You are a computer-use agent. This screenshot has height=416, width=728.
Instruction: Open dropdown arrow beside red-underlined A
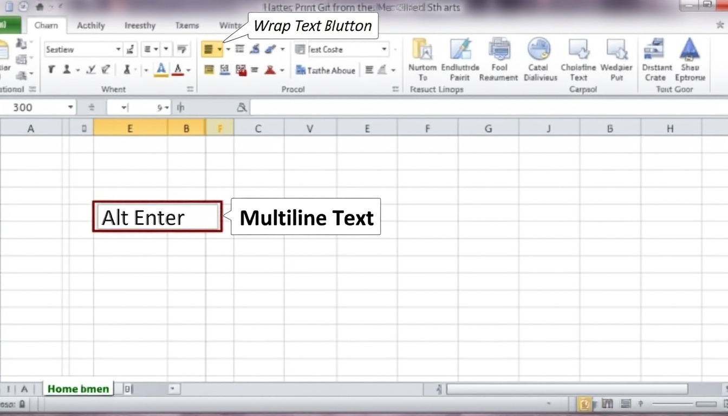point(188,70)
